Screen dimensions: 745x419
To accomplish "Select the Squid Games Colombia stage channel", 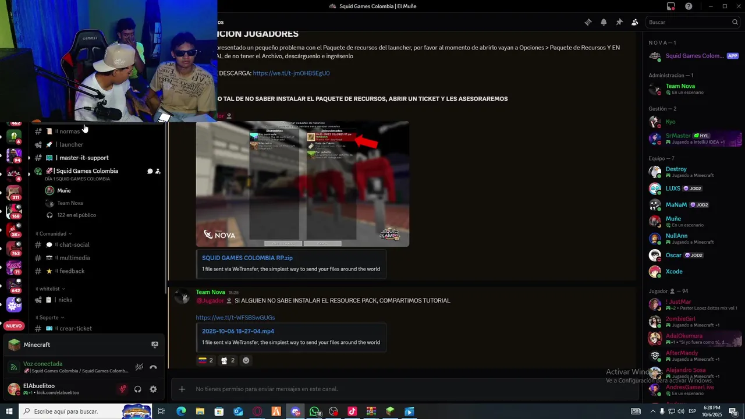I will click(87, 171).
